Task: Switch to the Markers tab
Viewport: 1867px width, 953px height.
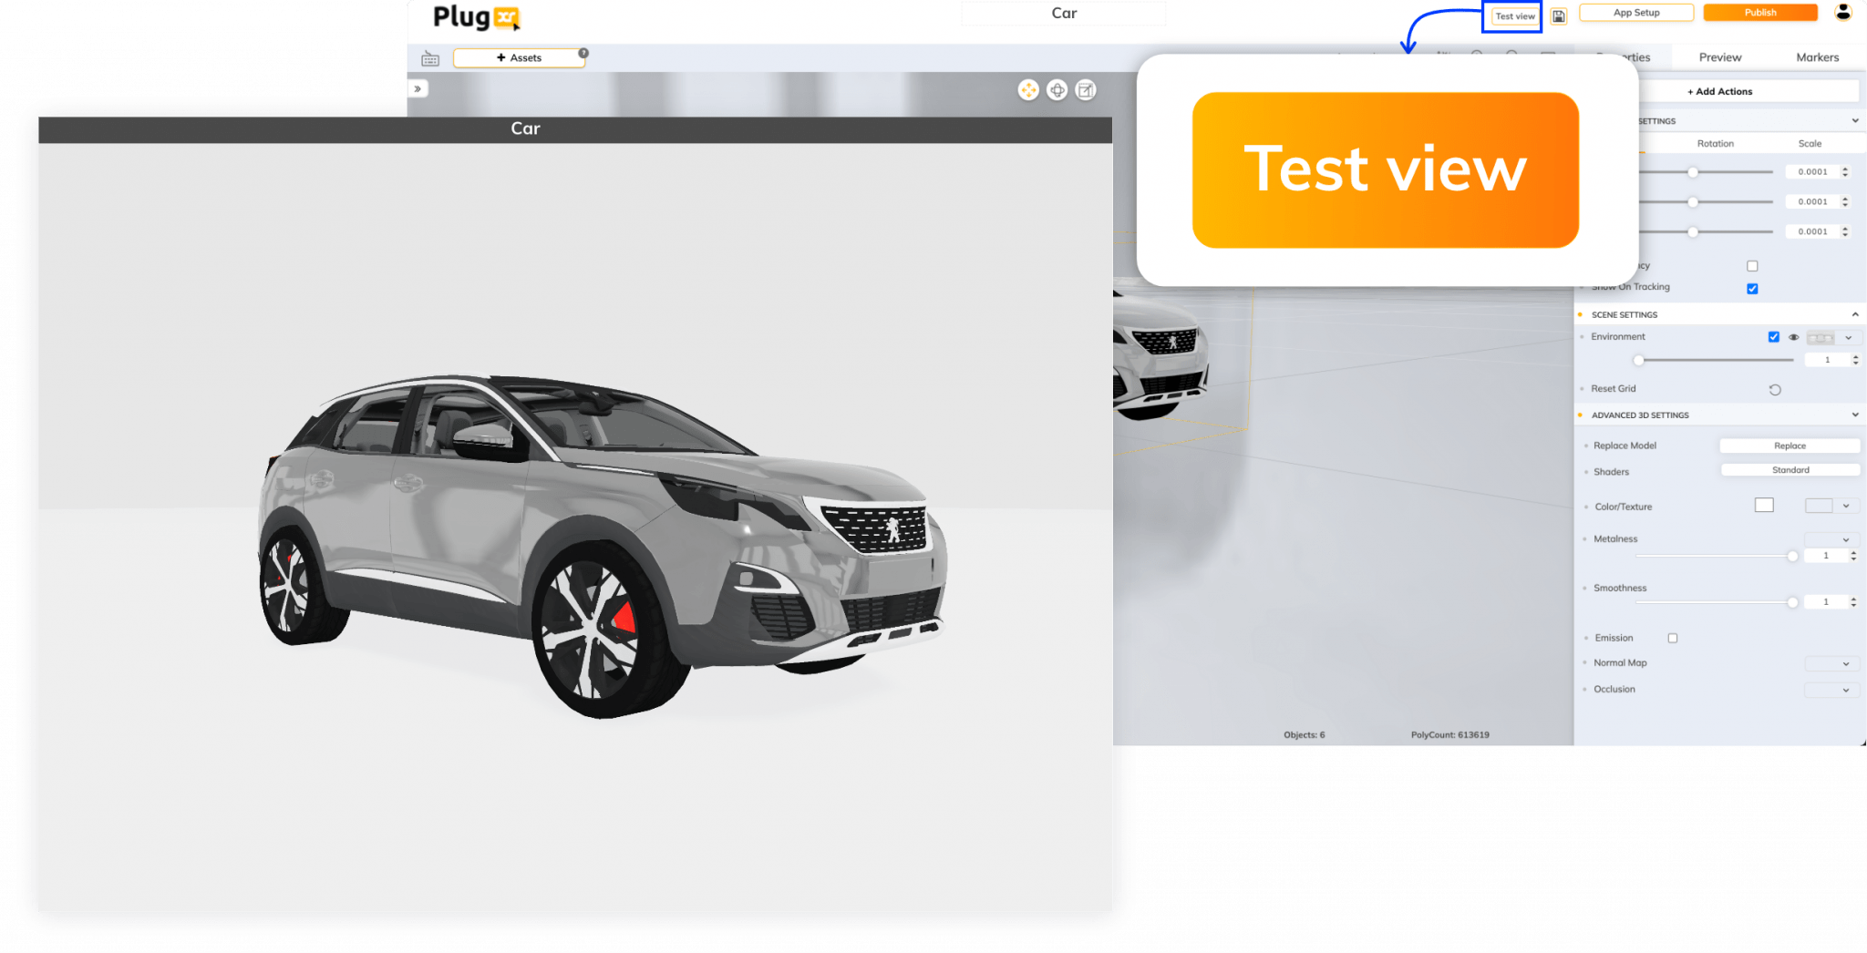Action: click(x=1817, y=56)
